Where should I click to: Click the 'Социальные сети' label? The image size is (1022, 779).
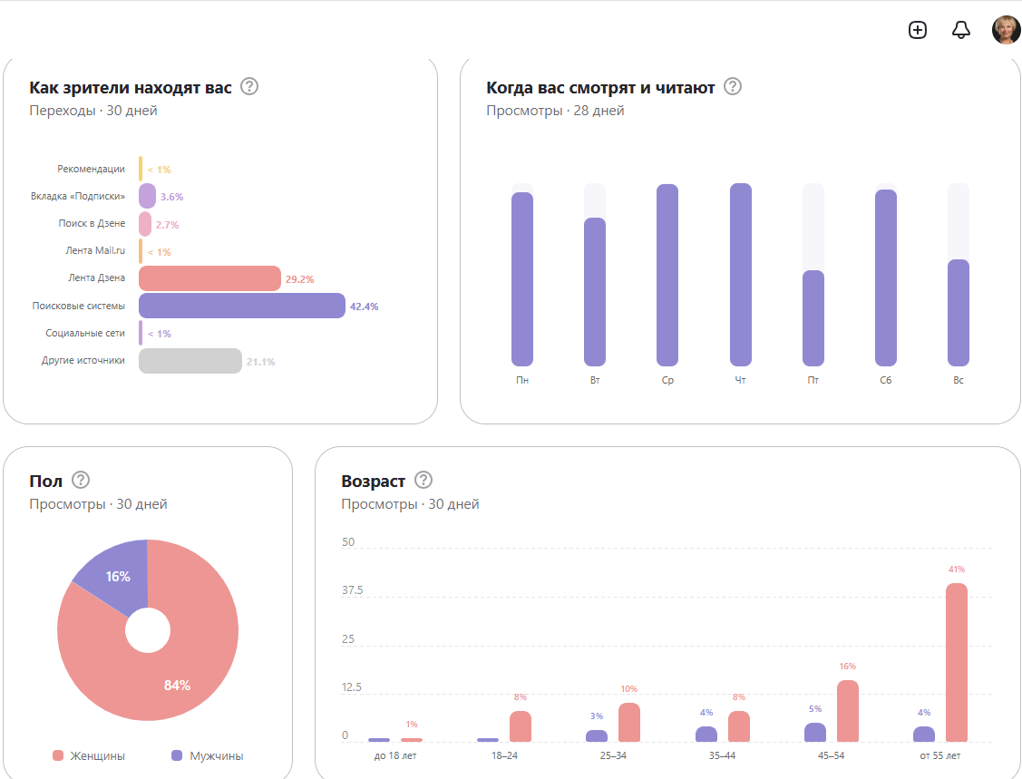coord(85,333)
